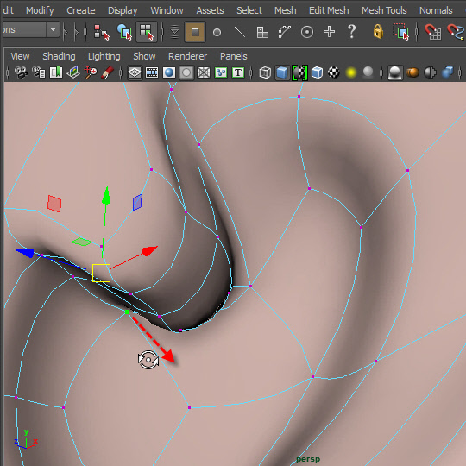Click highlight selection mode icon
Viewport: 466px width, 466px height.
(x=401, y=32)
